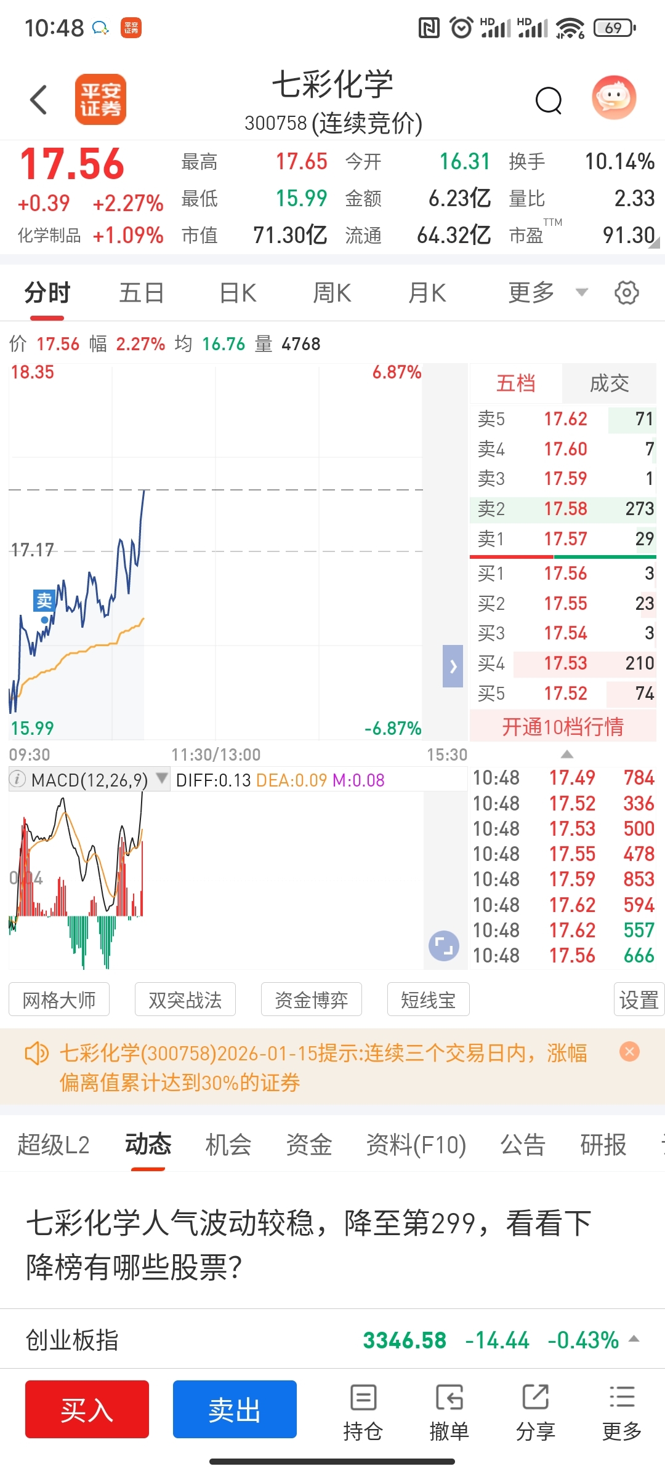665x1477 pixels.
Task: Tap the 卖 marker on chart
Action: (44, 600)
